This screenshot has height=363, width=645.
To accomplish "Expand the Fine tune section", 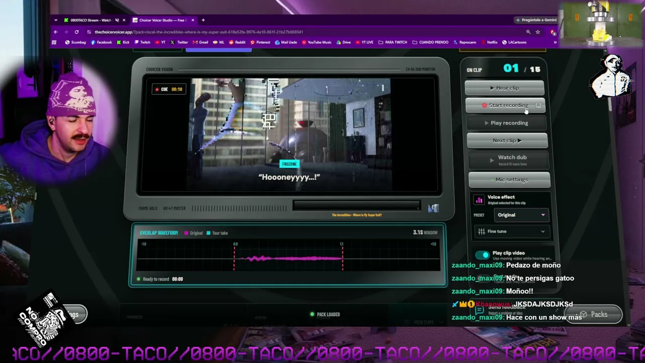I will point(511,231).
